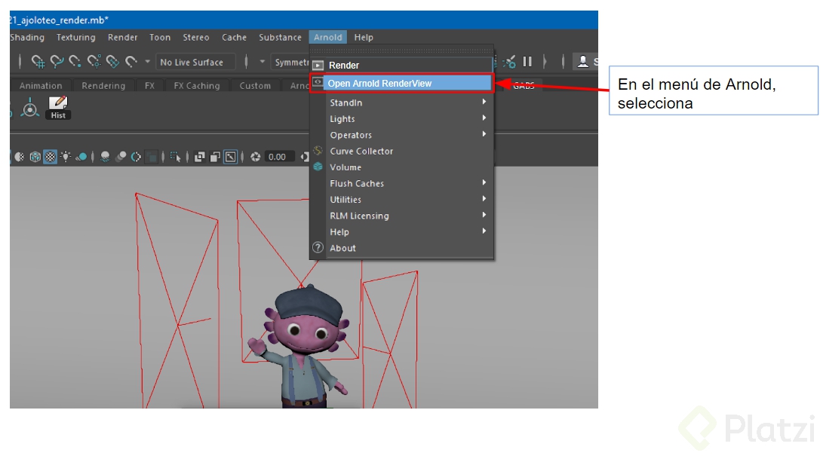Screen dimensions: 823x456
Task: Click the snap to projected center icon
Action: pos(94,62)
